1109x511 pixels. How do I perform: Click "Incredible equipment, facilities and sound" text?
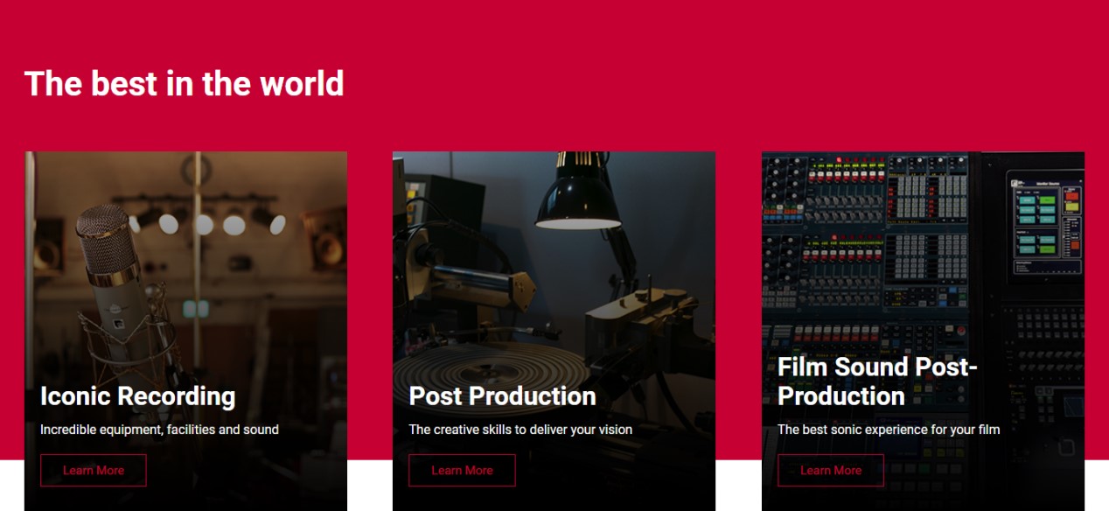[159, 430]
